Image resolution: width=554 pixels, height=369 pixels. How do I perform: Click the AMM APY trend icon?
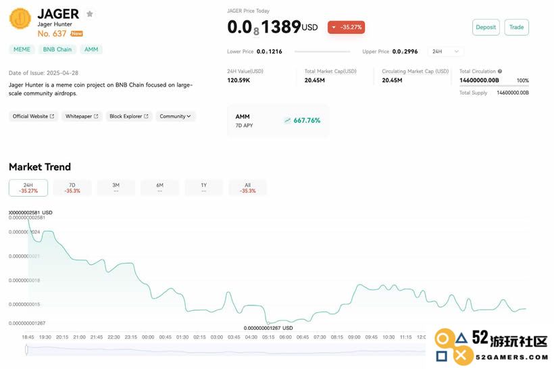click(x=288, y=120)
